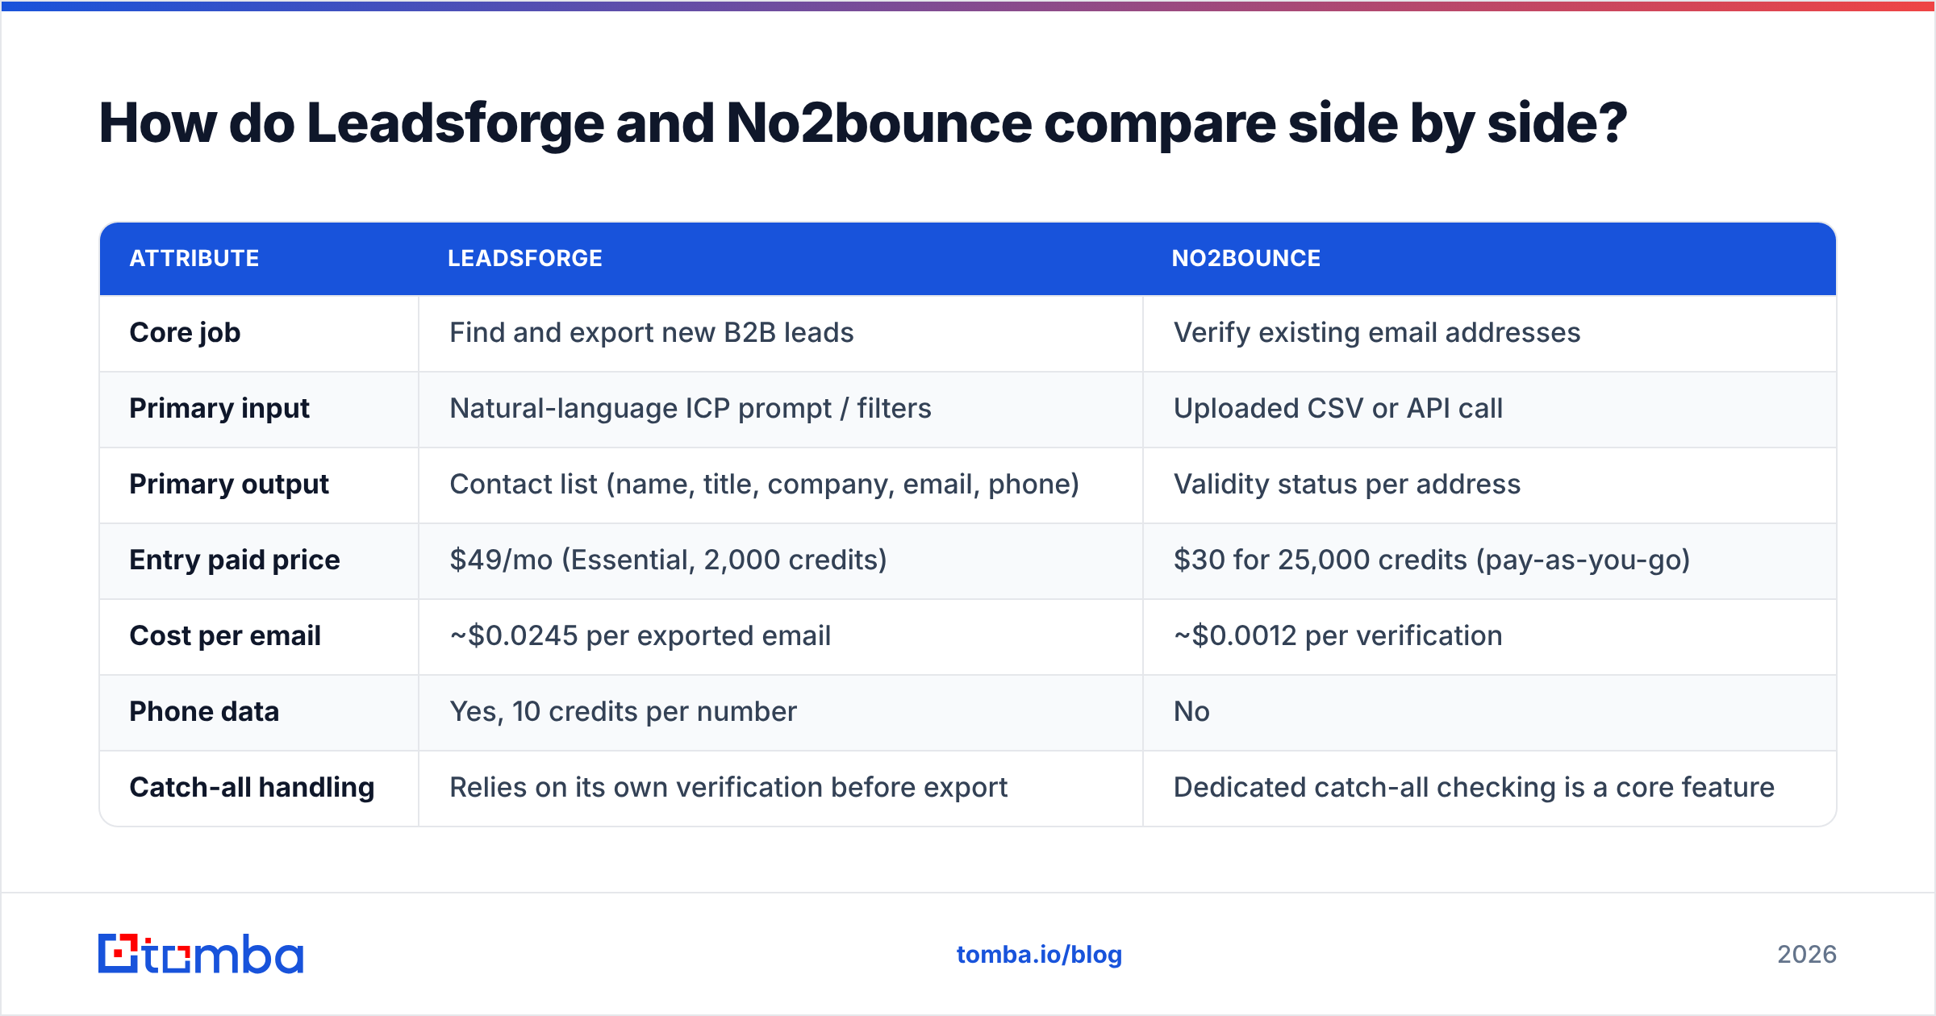Click the tomba logo
Screen dimensions: 1936x1016
201,954
